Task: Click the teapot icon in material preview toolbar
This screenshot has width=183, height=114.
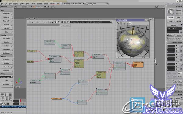Action: point(121,23)
